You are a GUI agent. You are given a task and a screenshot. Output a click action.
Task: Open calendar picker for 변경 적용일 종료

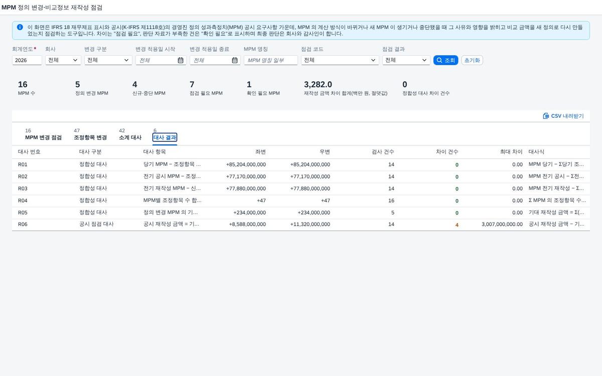pos(235,60)
